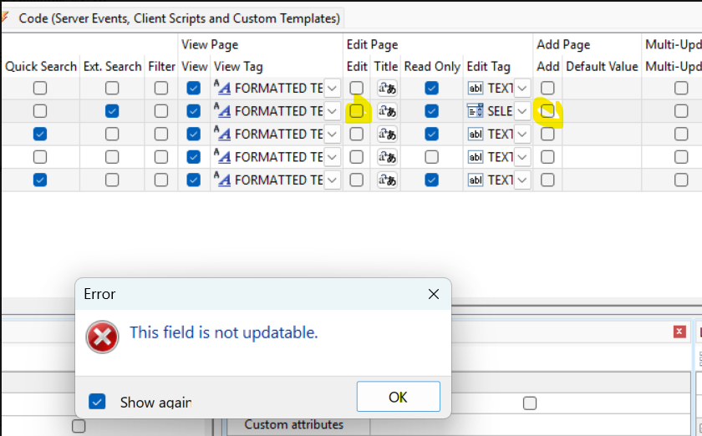The width and height of the screenshot is (702, 436).
Task: Click the Edit Tag column header
Action: (x=488, y=67)
